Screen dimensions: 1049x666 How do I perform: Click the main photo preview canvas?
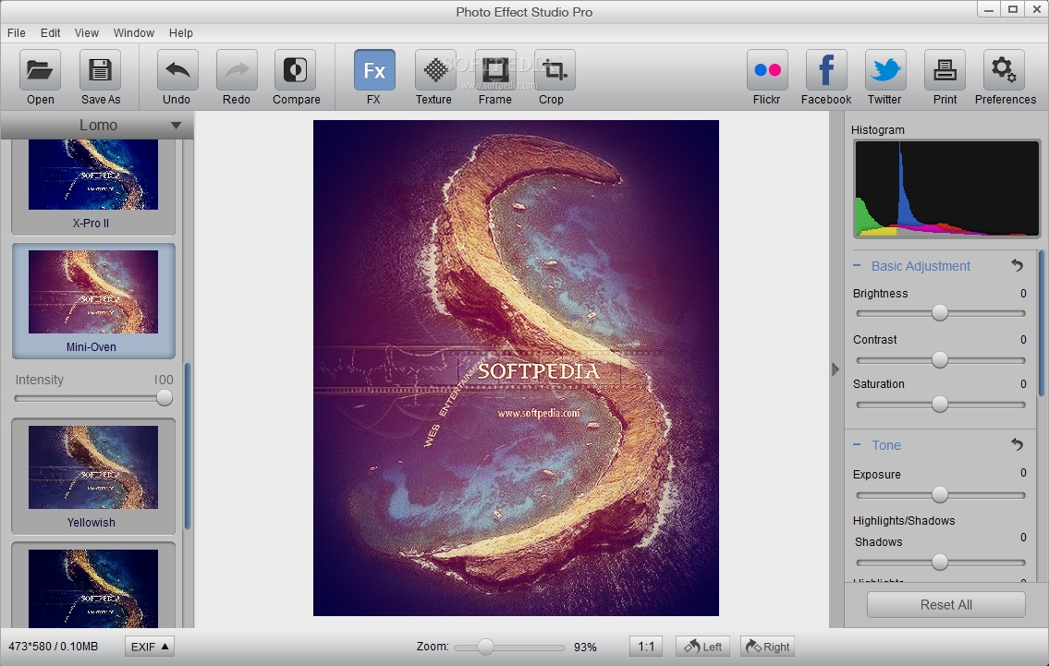[x=516, y=368]
